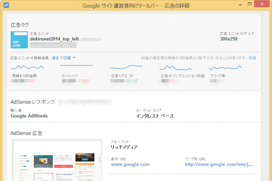272x181 pixels.
Task: Click the AdSense 広告 heading
Action: tap(26, 133)
